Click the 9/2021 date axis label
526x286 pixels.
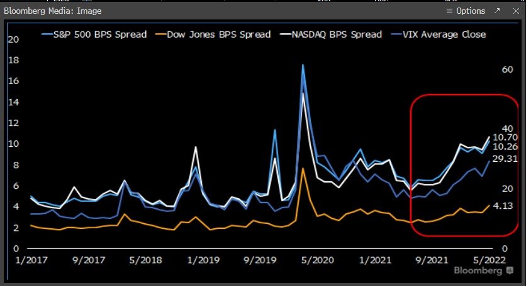pos(432,260)
